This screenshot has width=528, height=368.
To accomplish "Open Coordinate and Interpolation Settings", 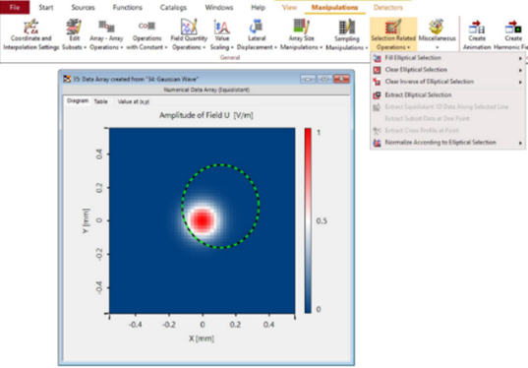I will click(x=31, y=34).
